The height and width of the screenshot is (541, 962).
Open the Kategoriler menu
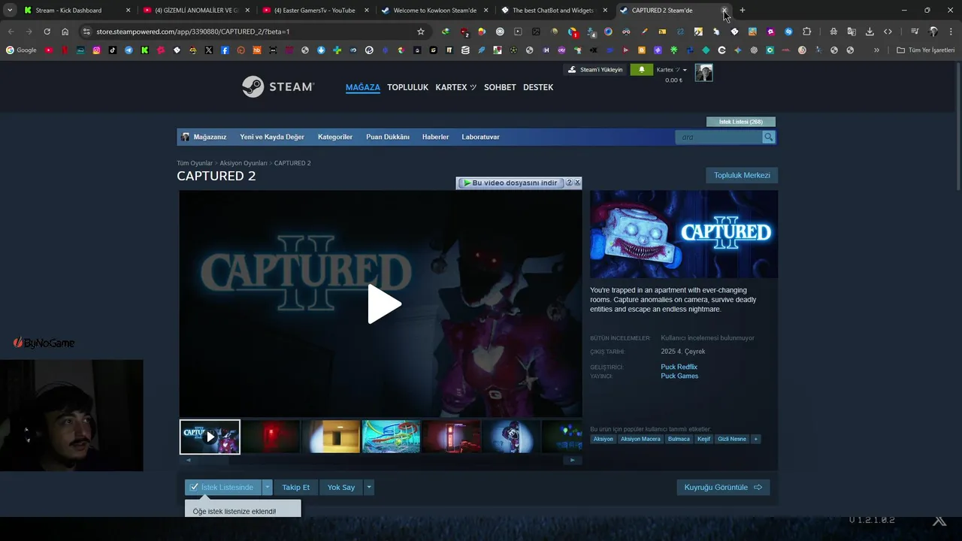pyautogui.click(x=335, y=137)
